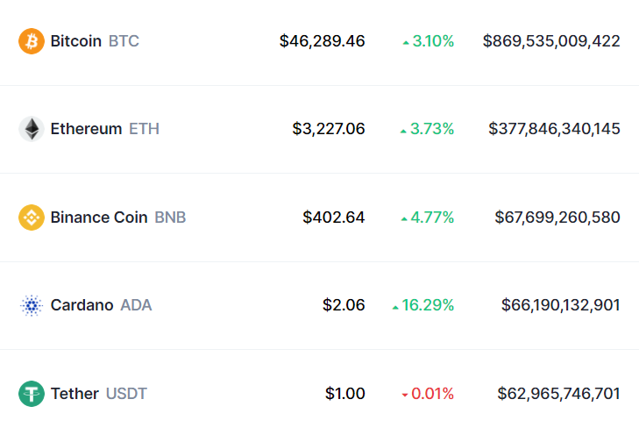Open the Cardano coin name link

tap(82, 305)
